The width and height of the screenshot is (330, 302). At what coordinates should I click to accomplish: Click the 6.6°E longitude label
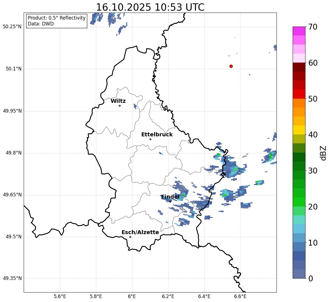240,296
